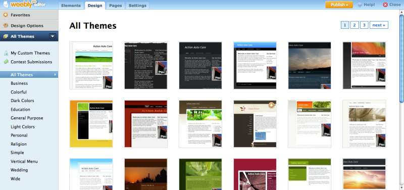Click the All Themes header icon

5,36
